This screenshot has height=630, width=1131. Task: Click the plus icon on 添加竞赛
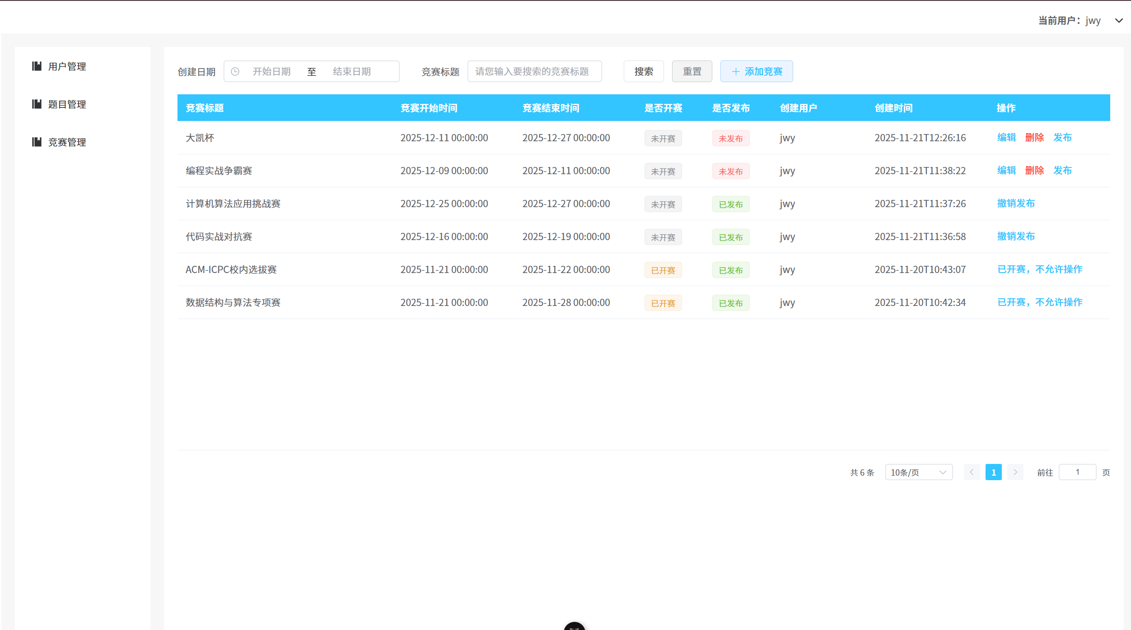point(736,72)
